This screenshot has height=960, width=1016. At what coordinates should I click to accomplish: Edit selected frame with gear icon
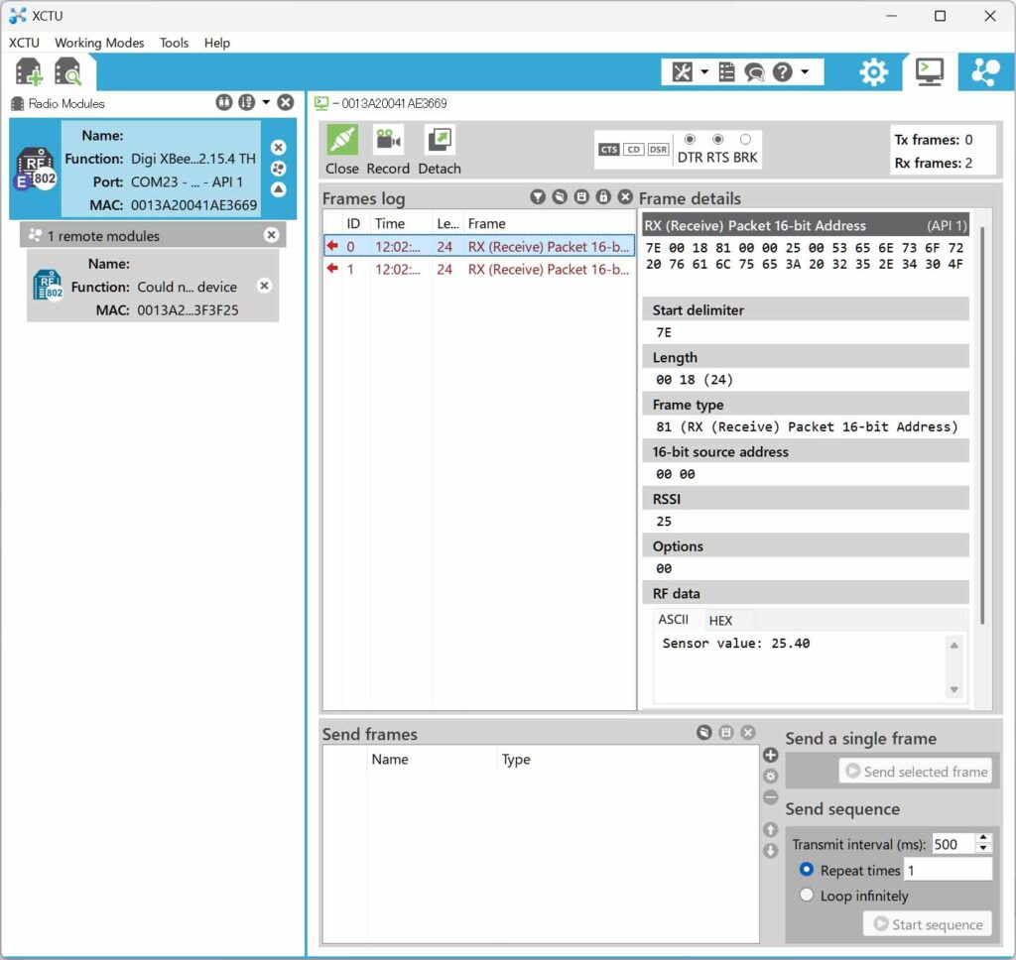click(770, 776)
